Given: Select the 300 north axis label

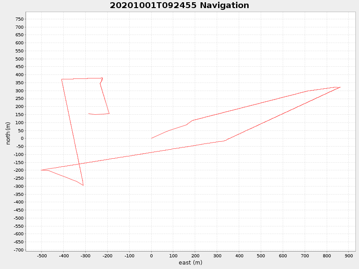Looking at the screenshot, I should point(19,91).
